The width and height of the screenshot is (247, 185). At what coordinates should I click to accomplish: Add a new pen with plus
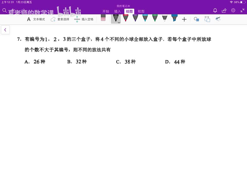184,19
